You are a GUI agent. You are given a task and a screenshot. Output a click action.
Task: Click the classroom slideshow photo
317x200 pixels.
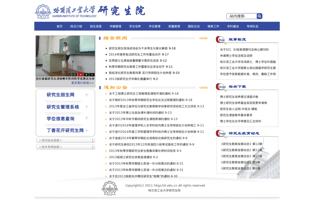[x=65, y=56]
